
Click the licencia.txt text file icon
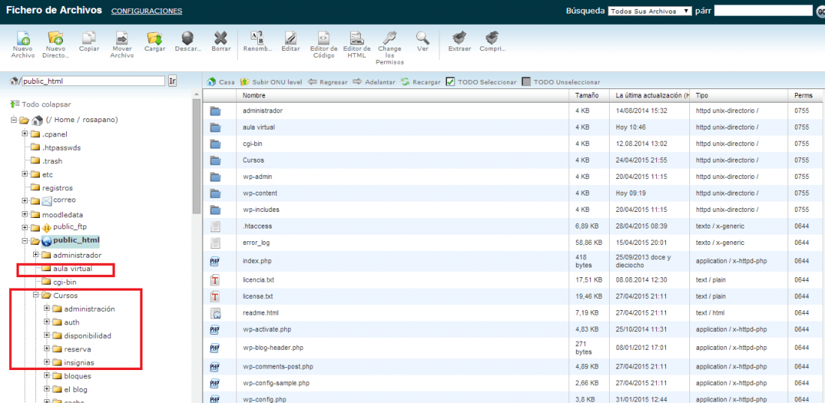click(x=214, y=280)
